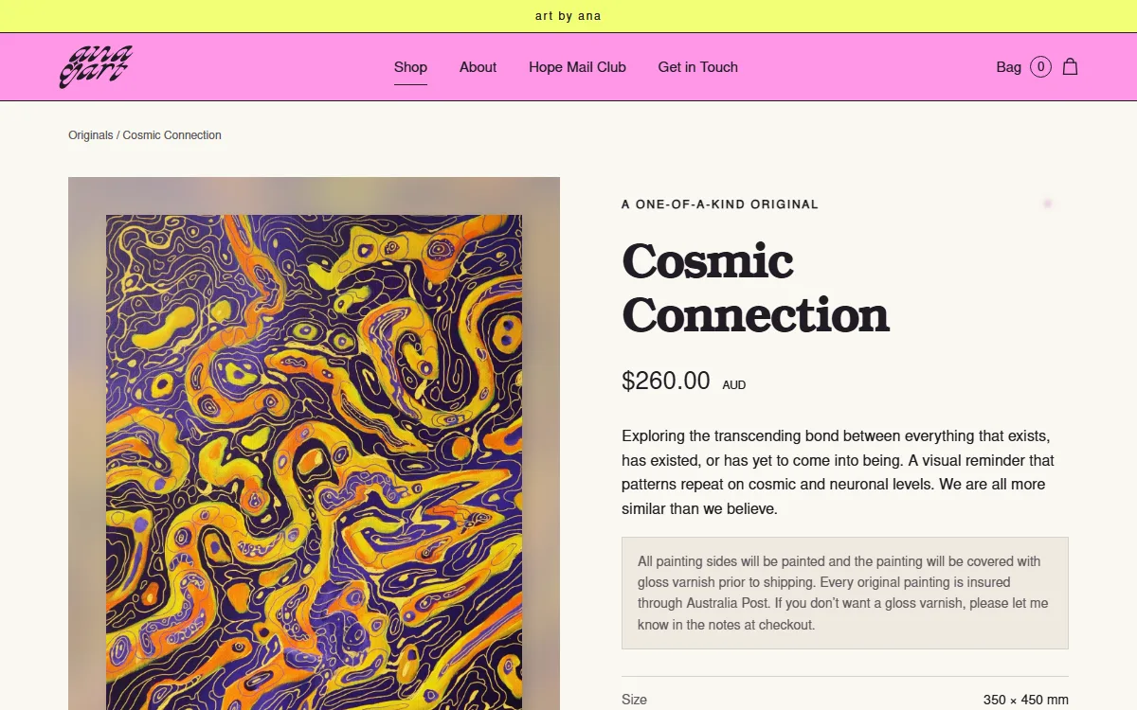Image resolution: width=1137 pixels, height=710 pixels.
Task: Go to the About page
Action: tap(478, 67)
